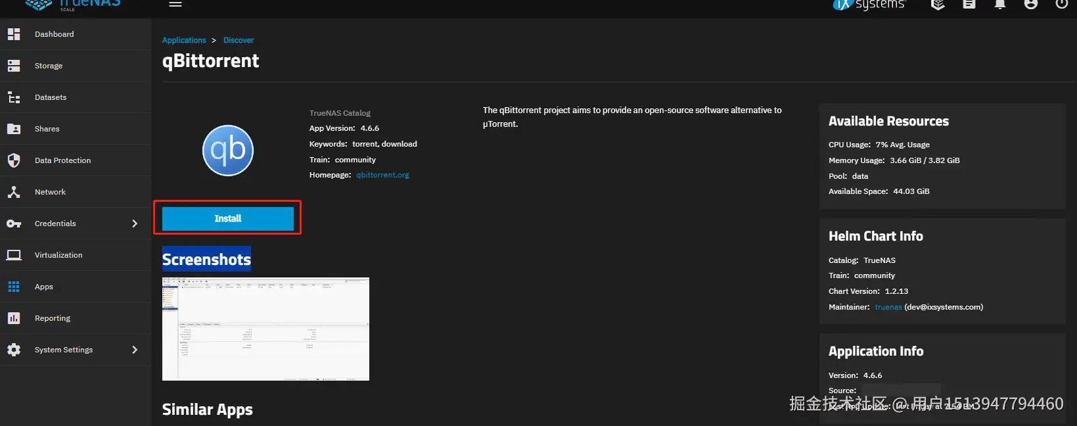Screen dimensions: 1077x426
Task: Click the Discover breadcrumb link
Action: point(239,40)
